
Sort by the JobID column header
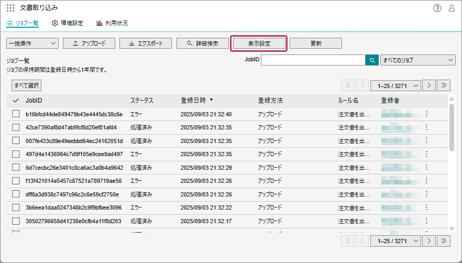coord(34,101)
